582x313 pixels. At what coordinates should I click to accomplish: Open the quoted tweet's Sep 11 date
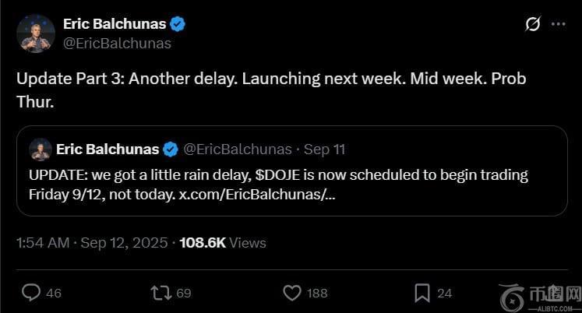tap(325, 149)
